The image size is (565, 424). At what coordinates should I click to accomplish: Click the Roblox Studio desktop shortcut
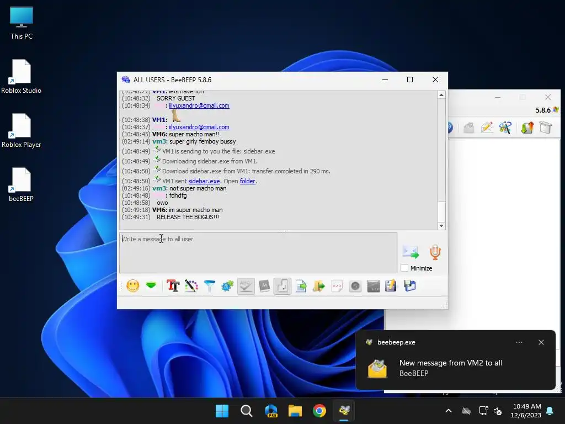pyautogui.click(x=22, y=76)
